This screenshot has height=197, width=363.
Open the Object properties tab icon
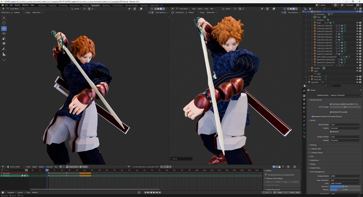coord(304,117)
